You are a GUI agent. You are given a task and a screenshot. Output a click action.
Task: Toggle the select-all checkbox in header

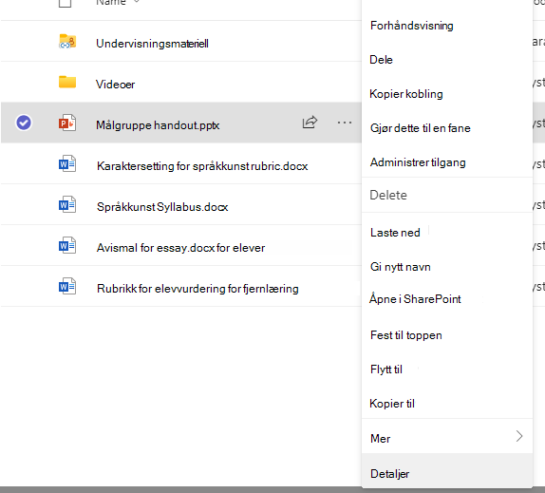click(x=65, y=3)
